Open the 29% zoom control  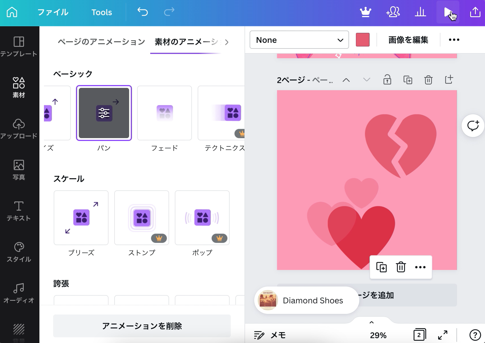click(378, 335)
